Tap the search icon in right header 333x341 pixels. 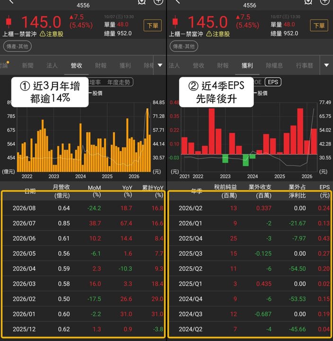tap(308, 2)
